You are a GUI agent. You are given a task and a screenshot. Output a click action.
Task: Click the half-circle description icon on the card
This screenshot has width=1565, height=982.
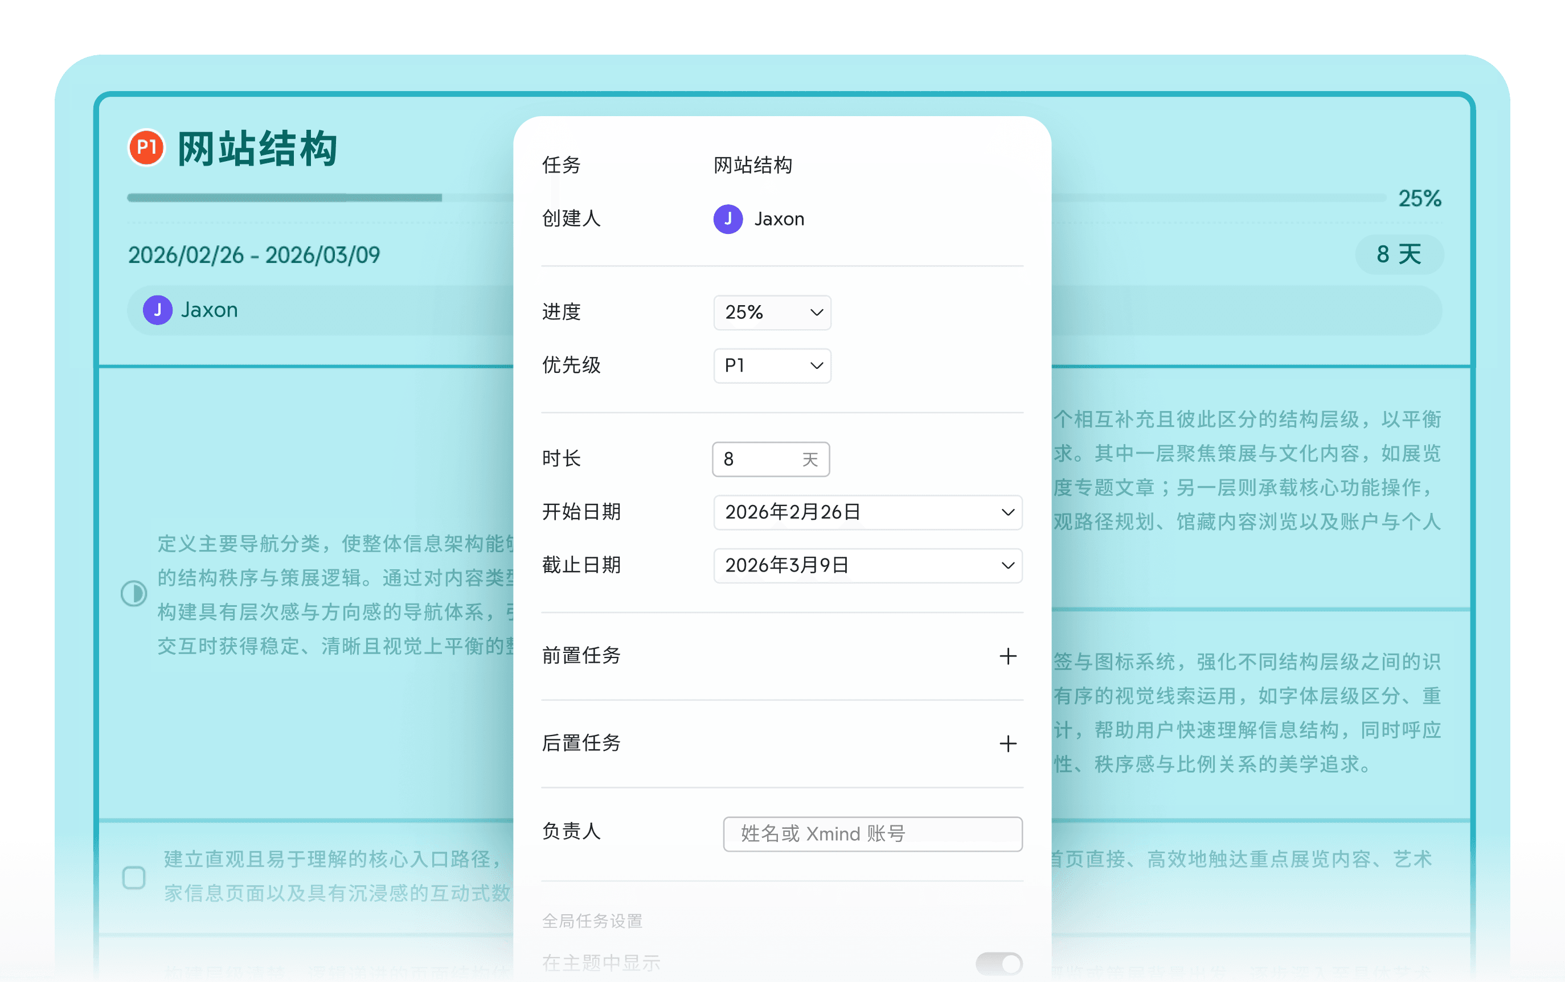pos(134,592)
